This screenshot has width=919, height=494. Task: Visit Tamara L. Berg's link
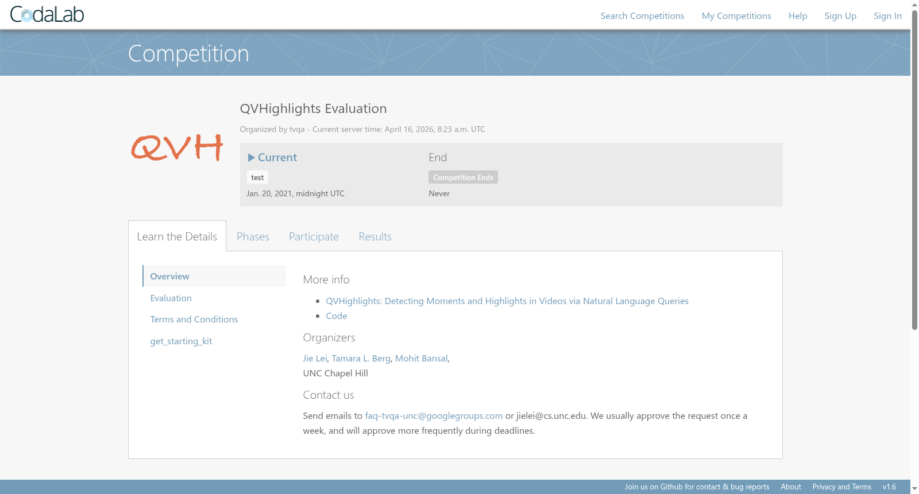(361, 358)
